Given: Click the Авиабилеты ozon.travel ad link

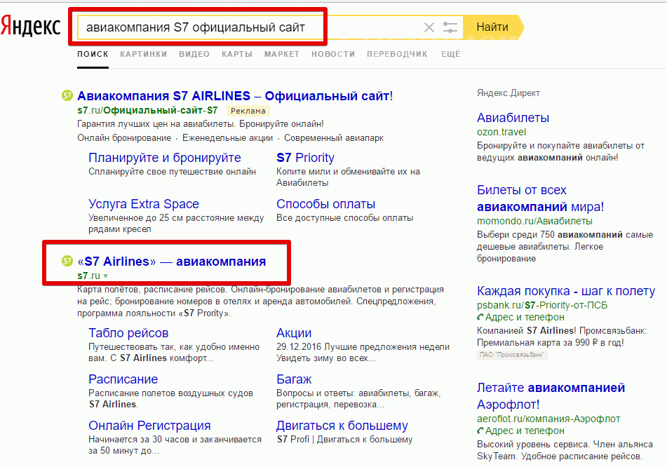Looking at the screenshot, I should pyautogui.click(x=513, y=118).
